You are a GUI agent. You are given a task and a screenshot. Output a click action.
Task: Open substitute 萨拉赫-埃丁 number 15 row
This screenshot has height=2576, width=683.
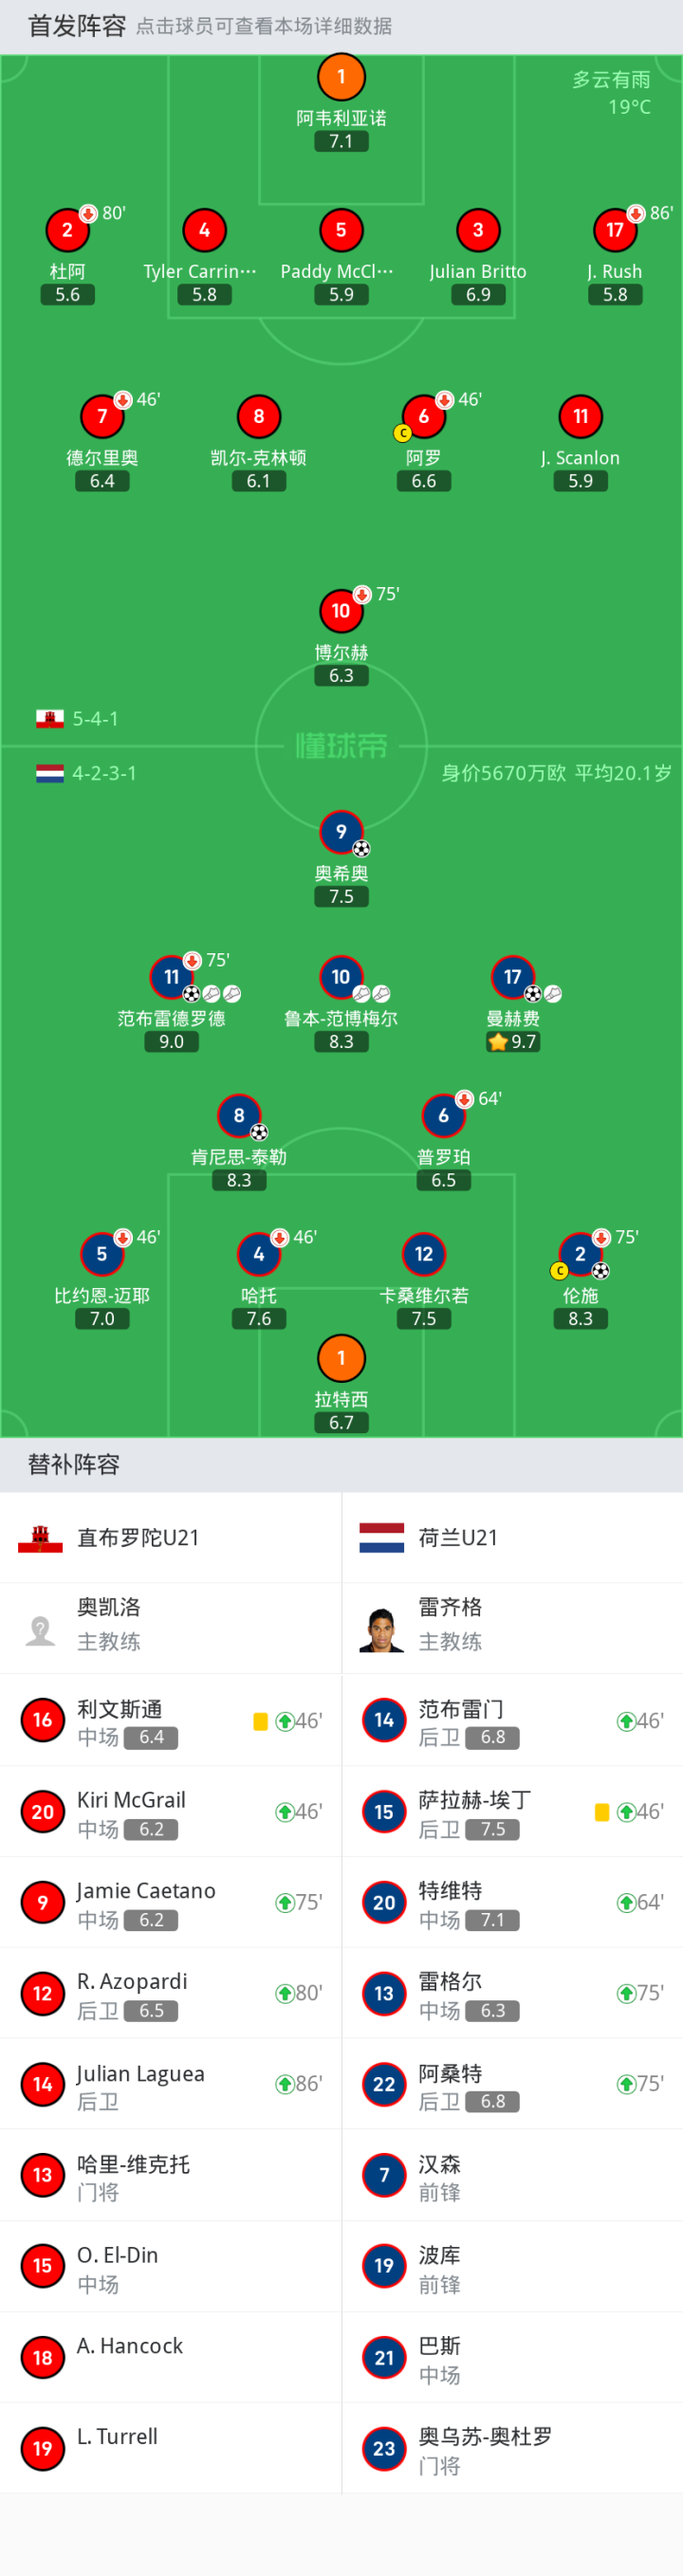512,1811
